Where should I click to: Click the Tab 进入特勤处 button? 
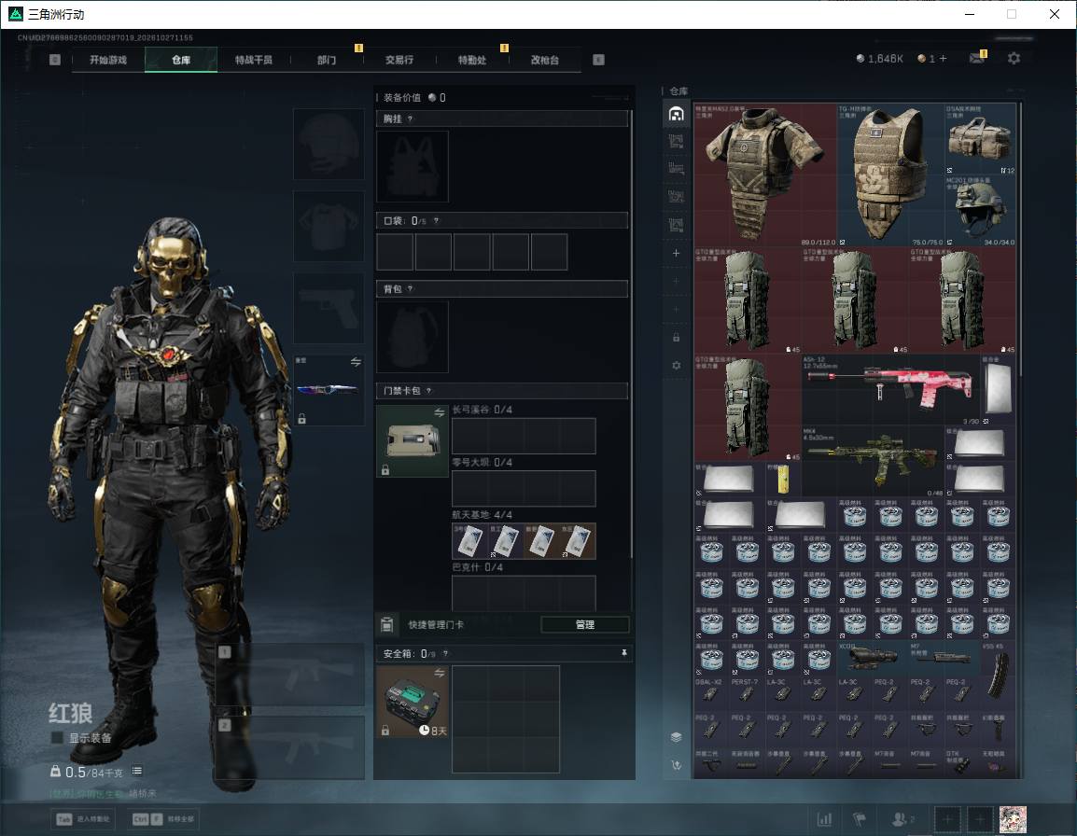tap(83, 819)
